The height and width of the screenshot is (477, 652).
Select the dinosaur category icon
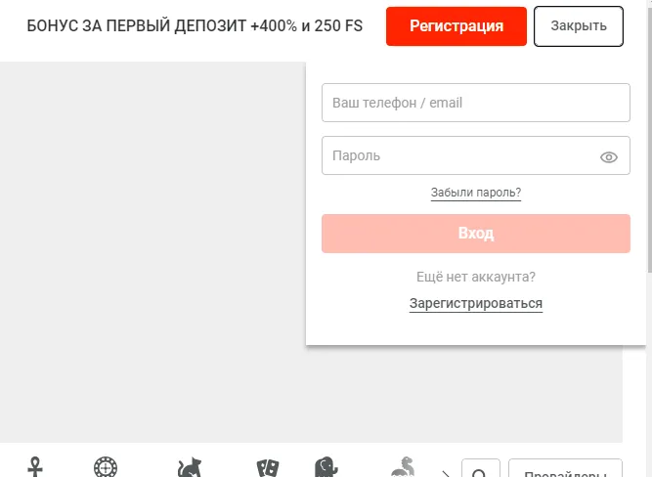click(x=403, y=466)
